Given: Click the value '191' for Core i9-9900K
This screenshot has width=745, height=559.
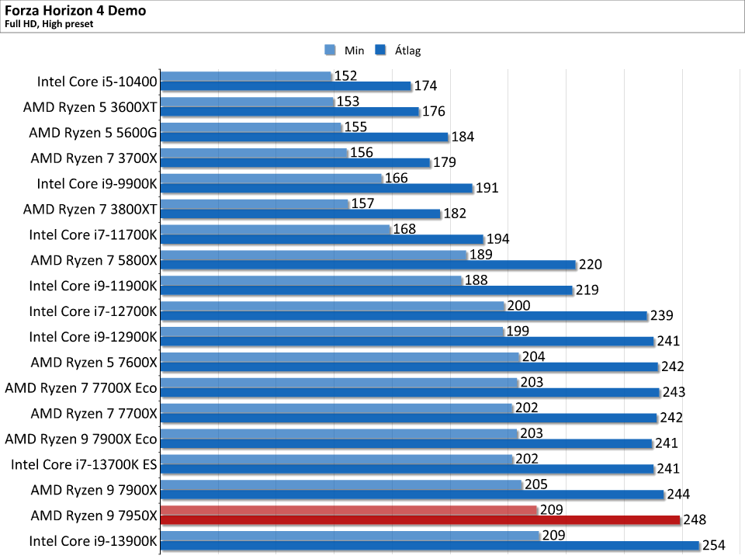Looking at the screenshot, I should [x=487, y=188].
